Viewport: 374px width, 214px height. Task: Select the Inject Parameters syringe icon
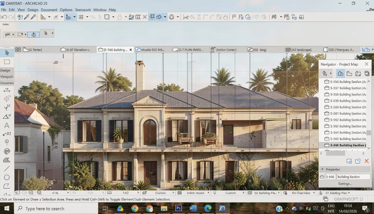[33, 17]
